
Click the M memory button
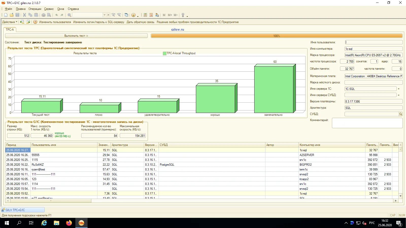click(164, 15)
